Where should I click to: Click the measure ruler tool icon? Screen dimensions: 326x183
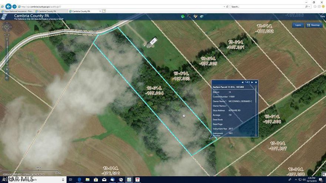click(195, 16)
